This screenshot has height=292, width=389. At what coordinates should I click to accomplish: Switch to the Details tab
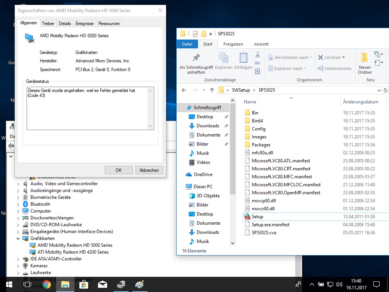click(65, 23)
